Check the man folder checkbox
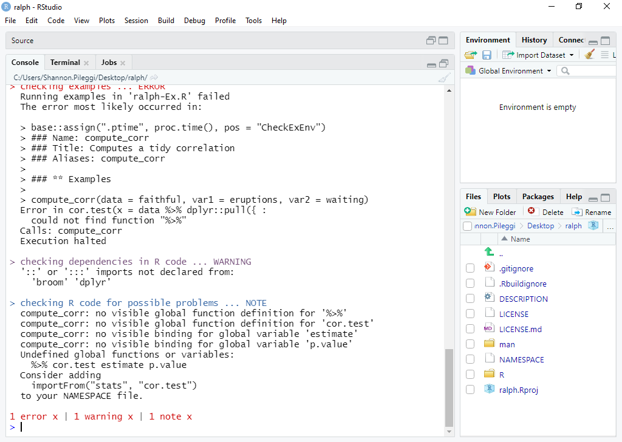The image size is (622, 442). [x=470, y=344]
